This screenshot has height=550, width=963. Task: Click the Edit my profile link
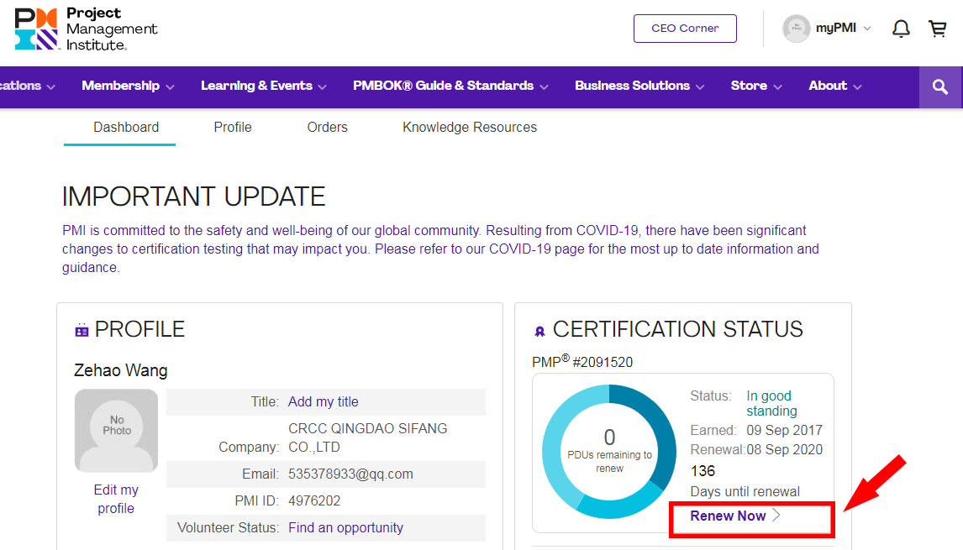(x=116, y=499)
